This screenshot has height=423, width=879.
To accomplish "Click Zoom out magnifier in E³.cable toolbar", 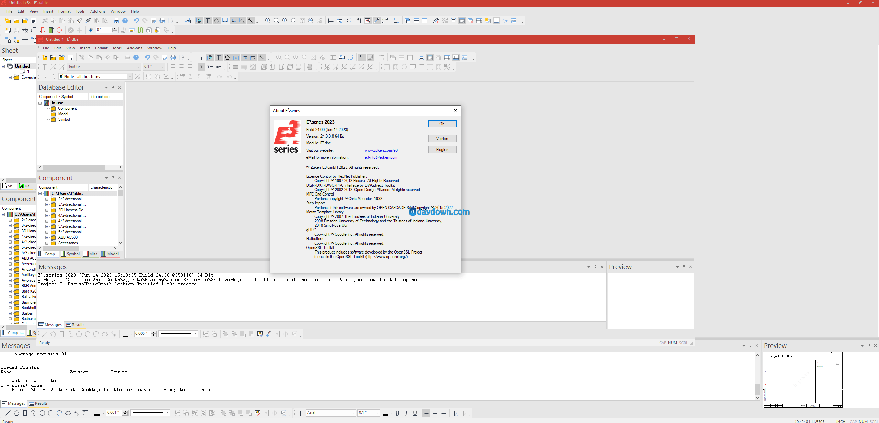I will [x=277, y=21].
